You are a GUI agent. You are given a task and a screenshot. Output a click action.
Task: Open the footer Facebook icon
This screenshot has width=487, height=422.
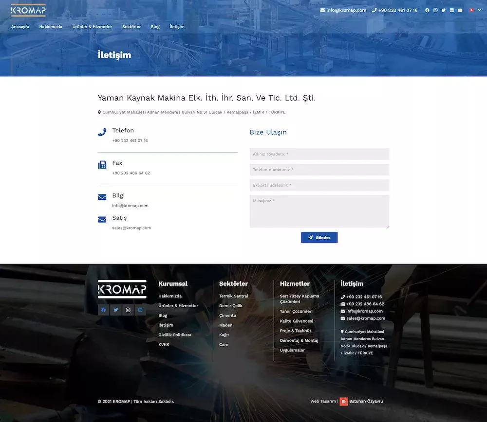(x=103, y=310)
